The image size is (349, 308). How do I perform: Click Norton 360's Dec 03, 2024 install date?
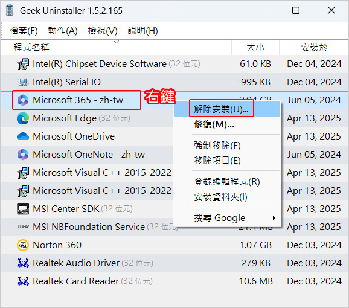pos(314,245)
